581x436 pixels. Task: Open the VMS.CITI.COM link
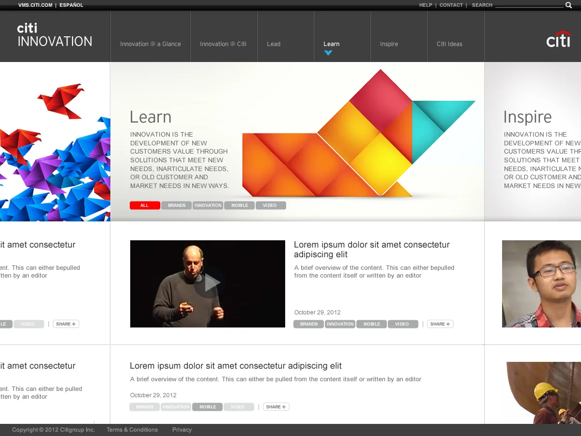click(x=35, y=5)
